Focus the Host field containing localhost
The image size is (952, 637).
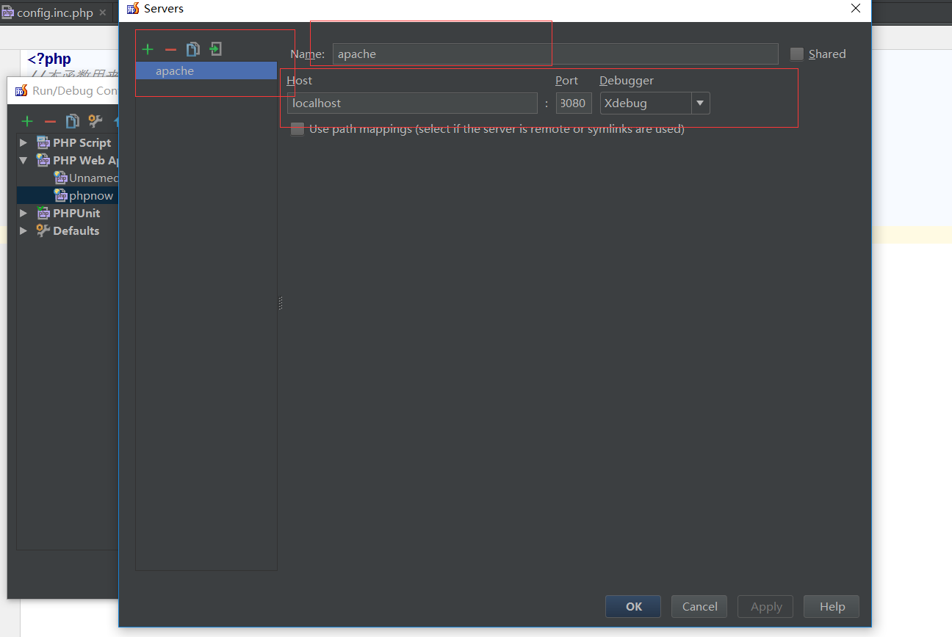pos(412,103)
